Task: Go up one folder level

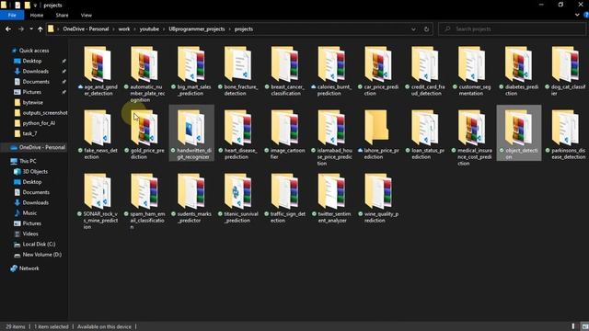Action: coord(40,29)
